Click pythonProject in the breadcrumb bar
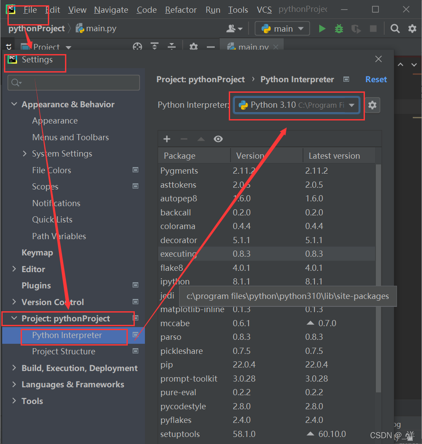 tap(36, 29)
